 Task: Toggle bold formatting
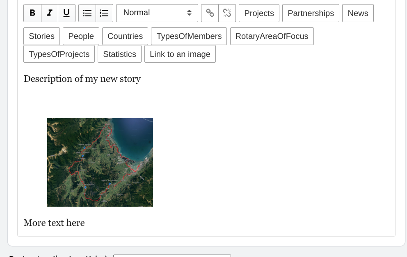32,13
